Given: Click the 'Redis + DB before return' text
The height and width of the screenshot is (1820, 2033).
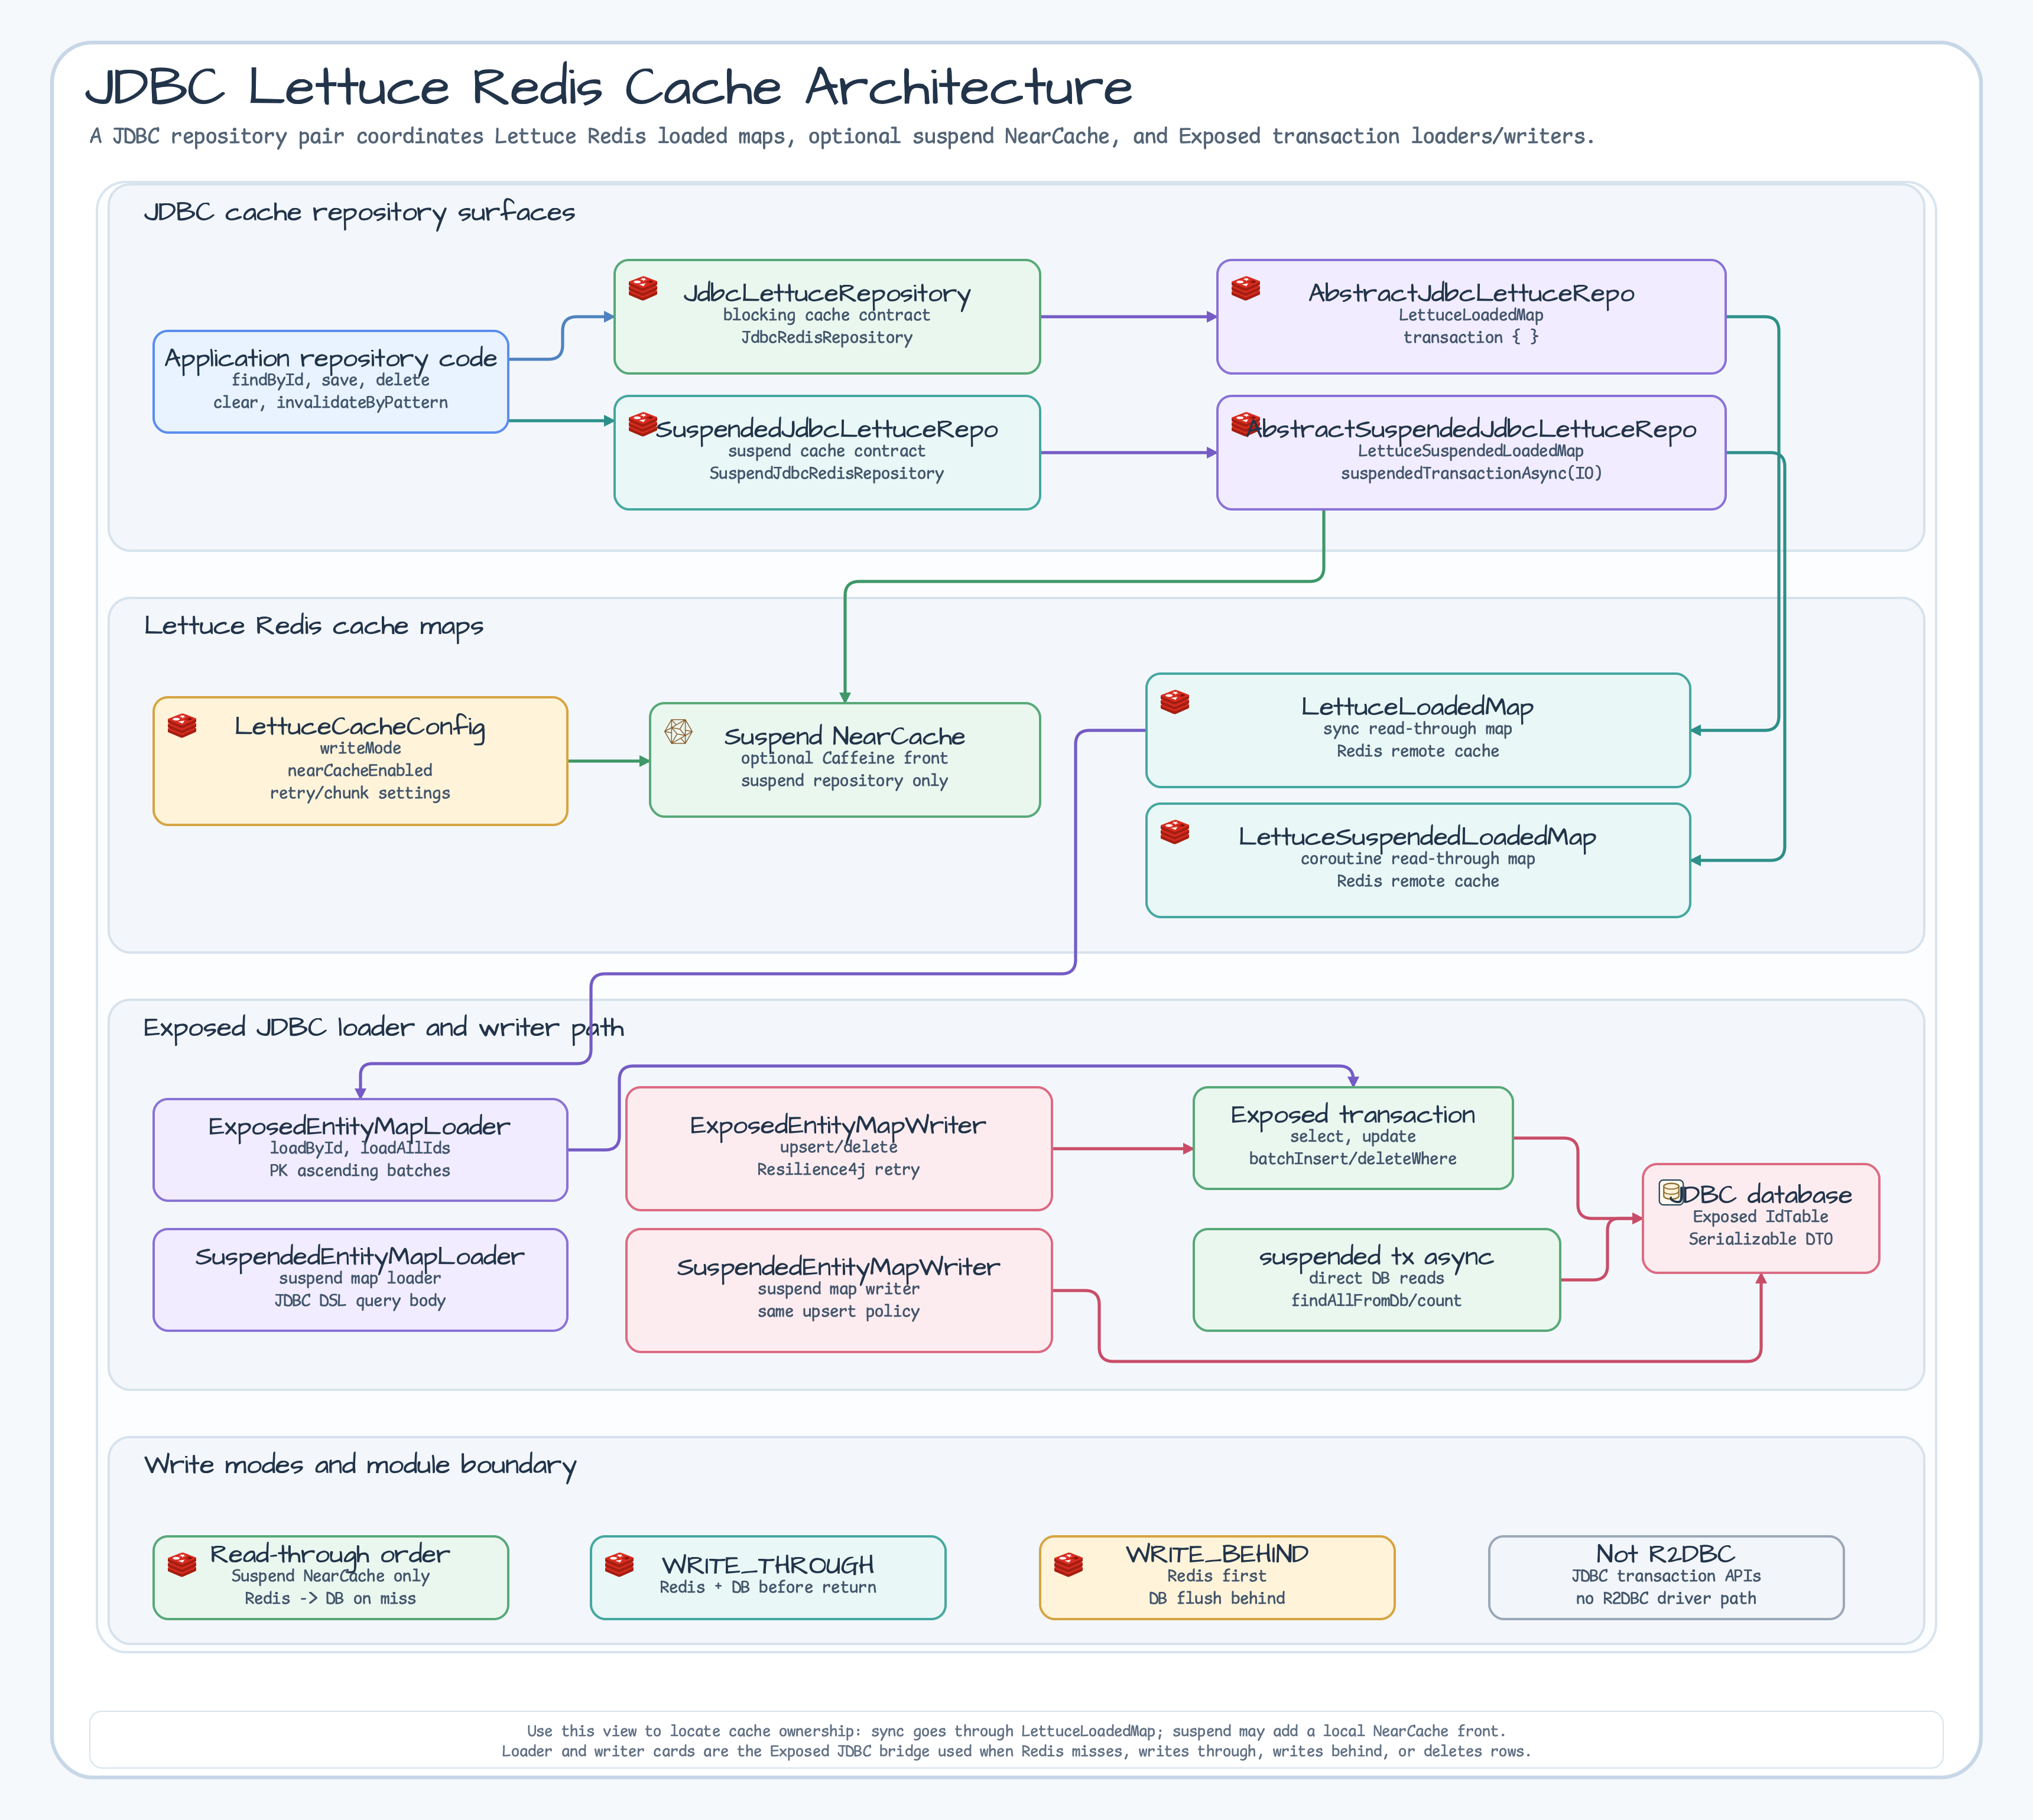Looking at the screenshot, I should click(768, 1587).
